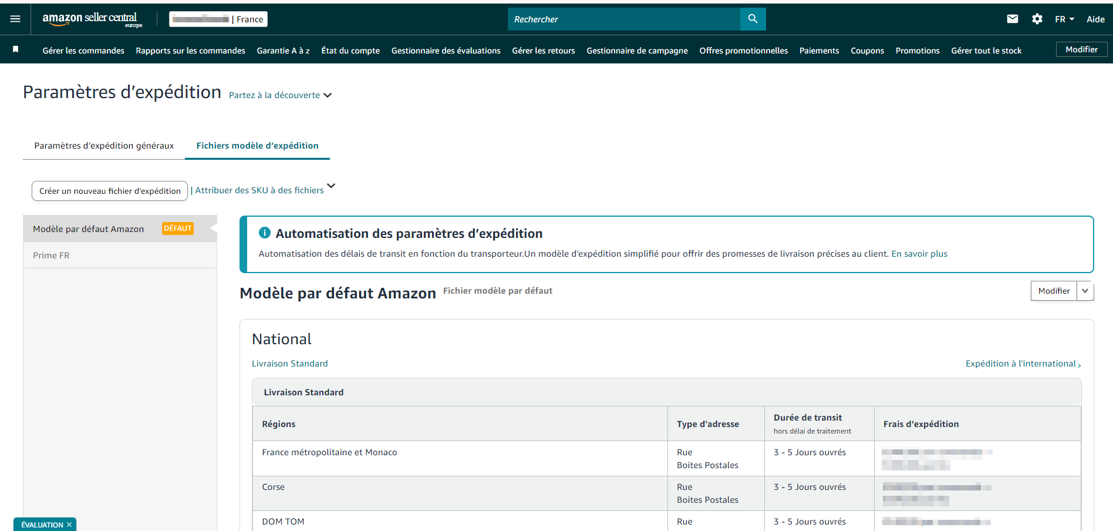This screenshot has width=1113, height=531.
Task: Click the bookmark flag icon
Action: [16, 50]
